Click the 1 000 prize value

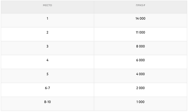pos(140,102)
